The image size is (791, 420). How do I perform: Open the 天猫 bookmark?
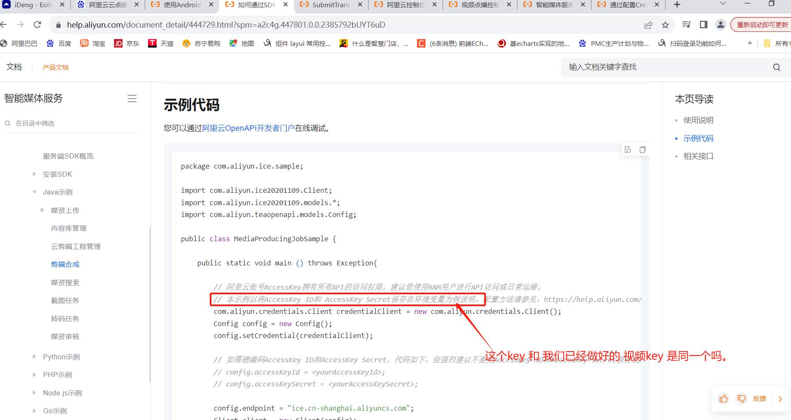pos(161,43)
